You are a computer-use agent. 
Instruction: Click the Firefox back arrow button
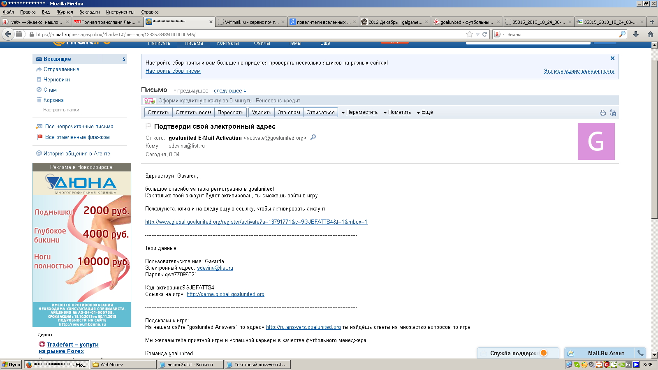(x=8, y=34)
